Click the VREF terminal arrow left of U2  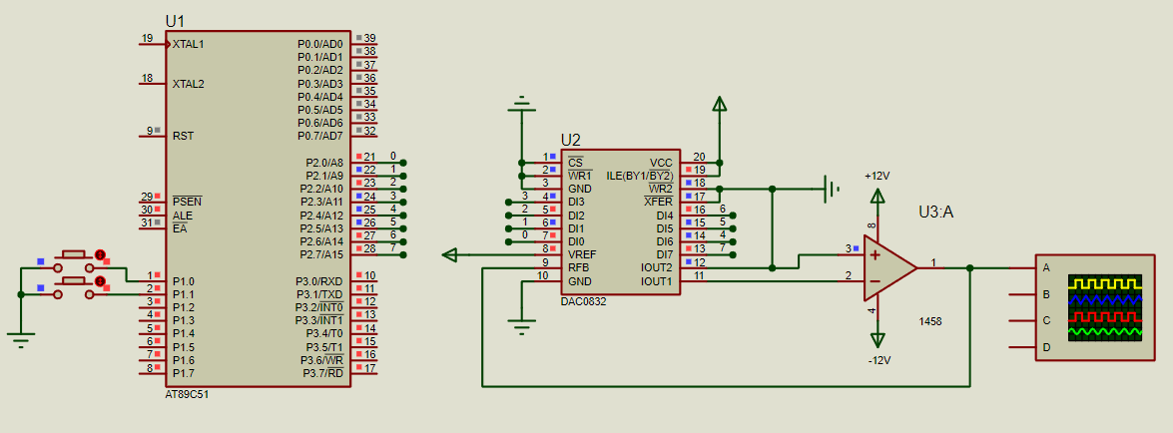click(451, 255)
